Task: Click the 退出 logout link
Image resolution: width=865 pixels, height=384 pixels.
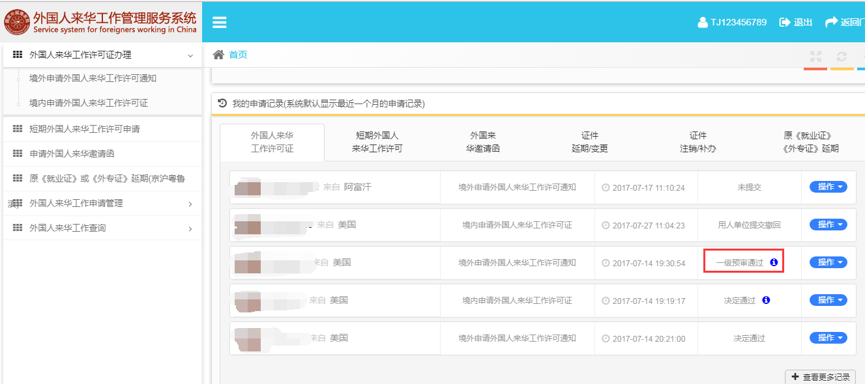Action: [x=796, y=22]
